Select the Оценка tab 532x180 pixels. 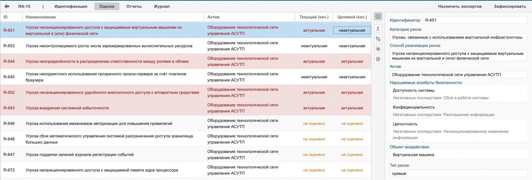point(107,6)
